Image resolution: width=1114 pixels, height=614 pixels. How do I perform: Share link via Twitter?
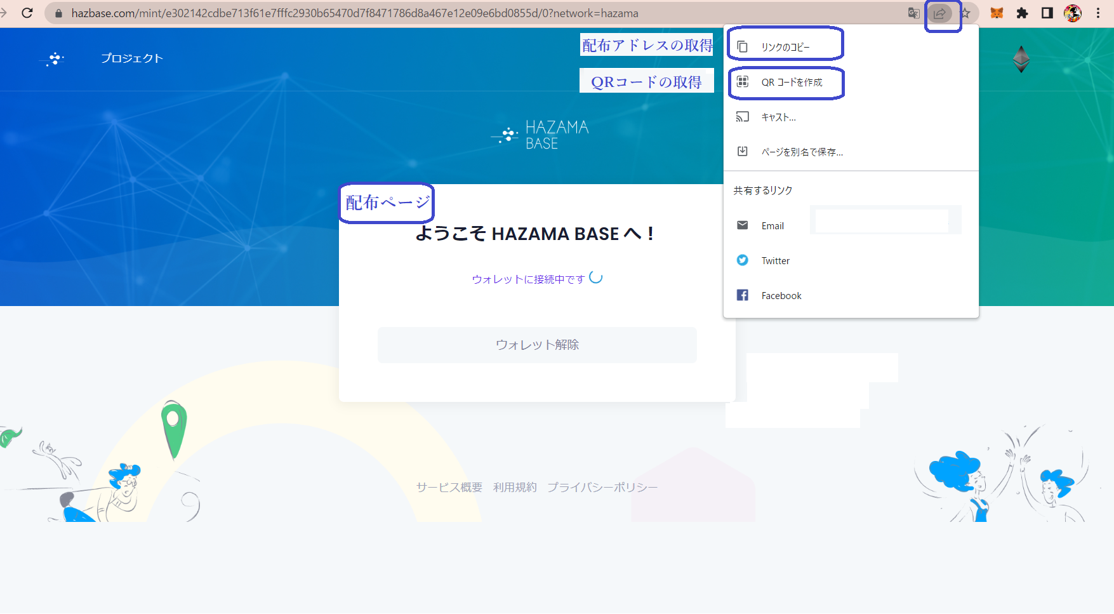(x=851, y=260)
